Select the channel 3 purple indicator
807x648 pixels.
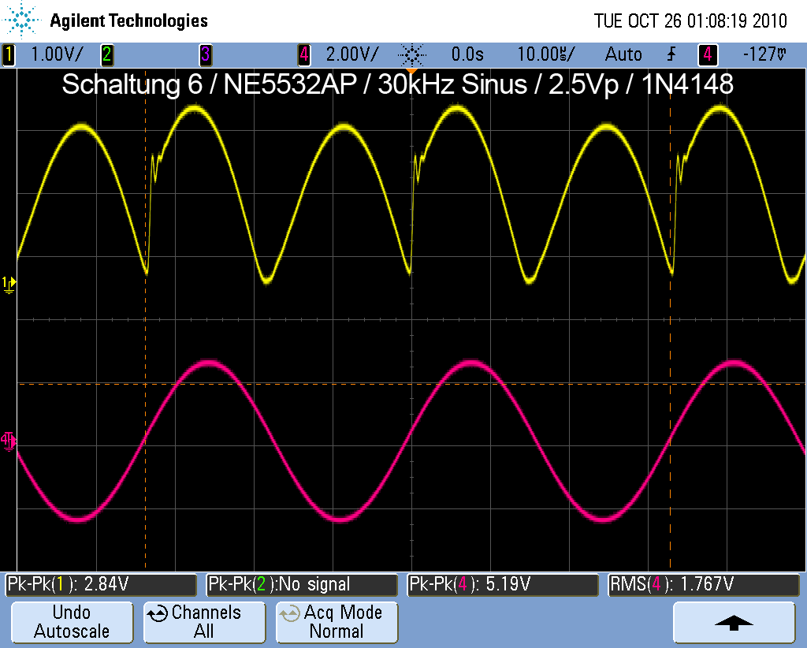coord(206,54)
